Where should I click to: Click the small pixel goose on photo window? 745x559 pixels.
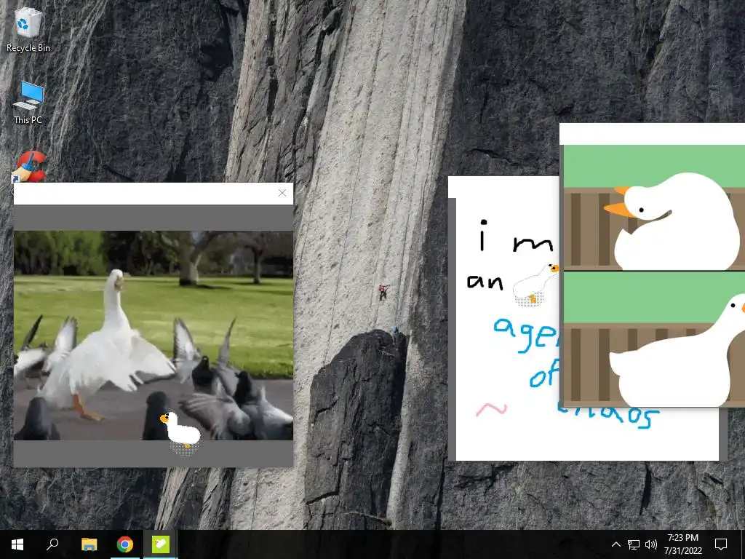coord(180,433)
